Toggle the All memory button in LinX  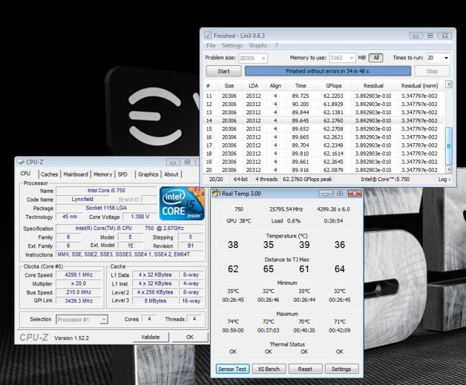pos(376,58)
